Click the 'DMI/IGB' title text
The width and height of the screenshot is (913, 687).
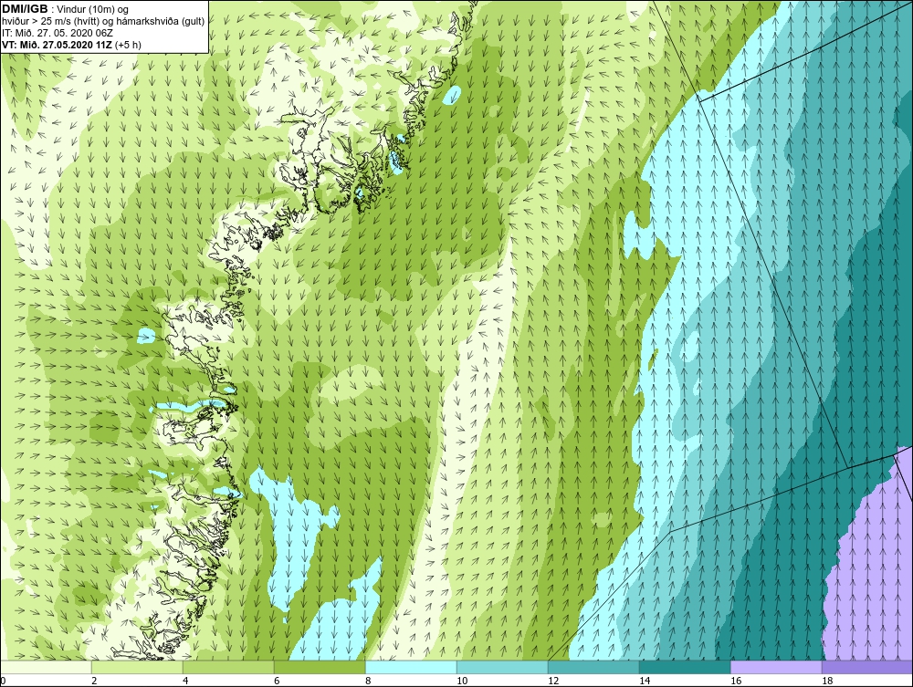(26, 9)
